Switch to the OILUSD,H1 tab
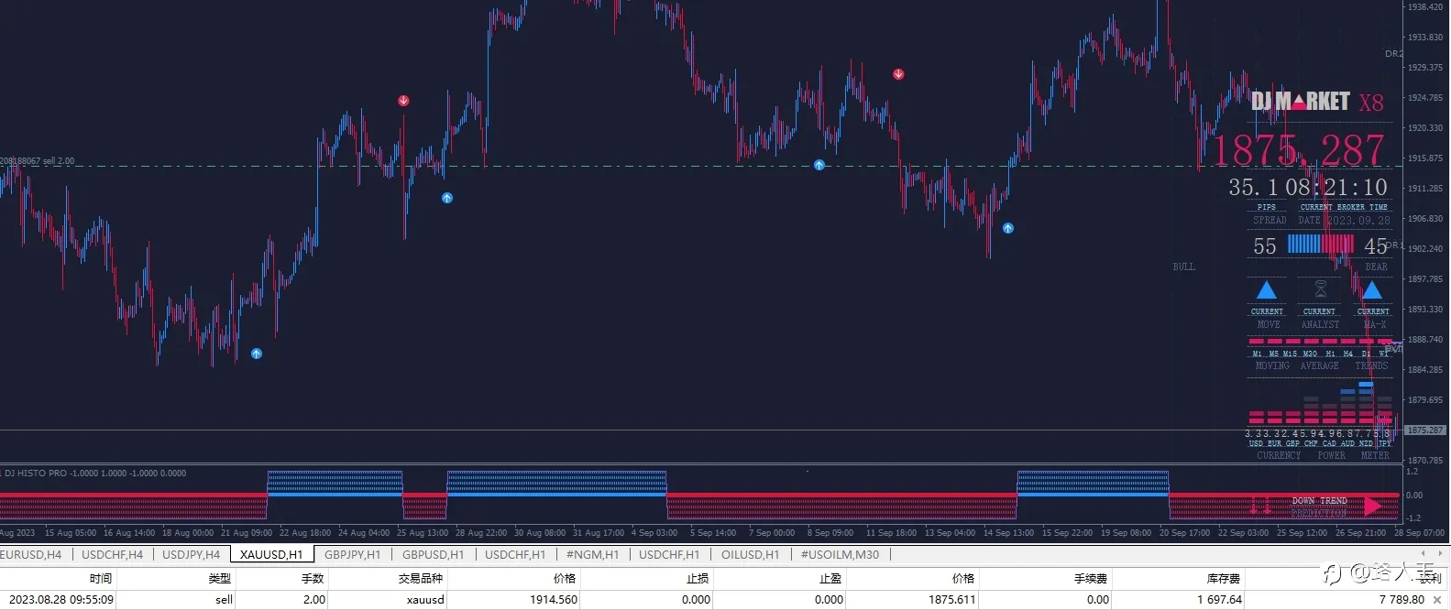Image resolution: width=1451 pixels, height=610 pixels. coord(750,554)
